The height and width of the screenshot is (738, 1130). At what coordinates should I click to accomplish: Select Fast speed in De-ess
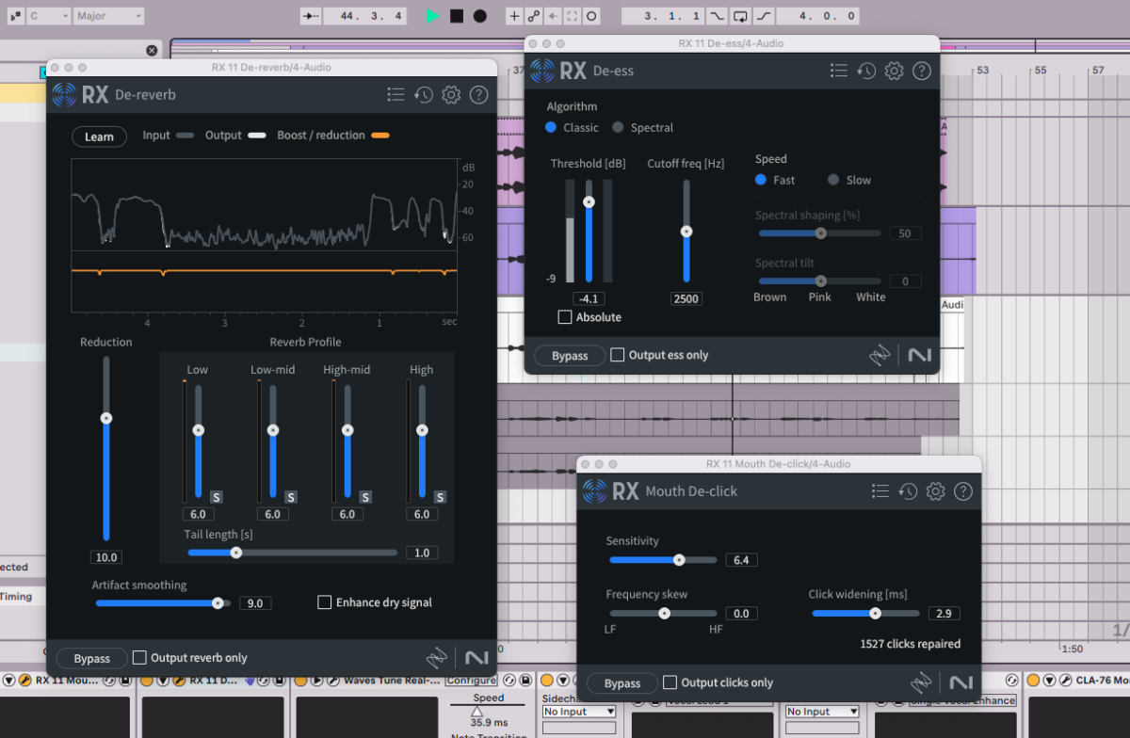pos(761,180)
